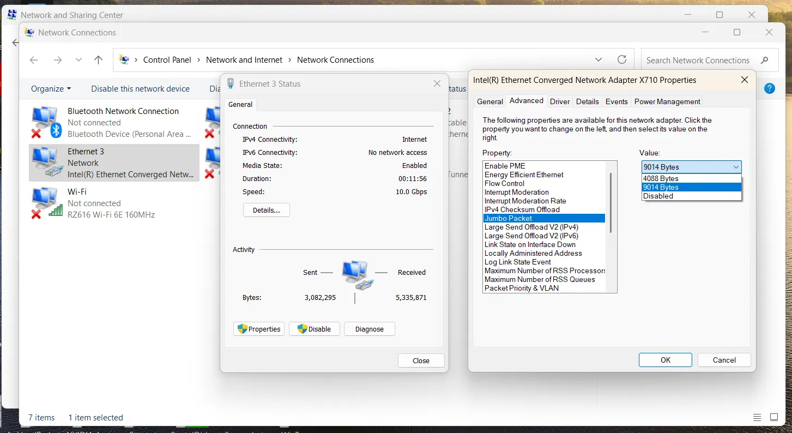Click the Ethernet 3 adapter icon
792x433 pixels.
tap(46, 163)
